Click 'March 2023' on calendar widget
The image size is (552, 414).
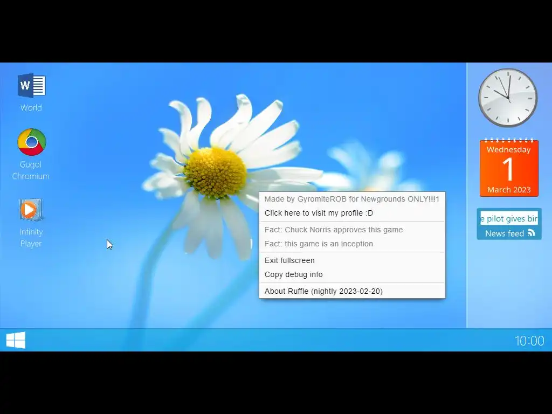(x=509, y=190)
